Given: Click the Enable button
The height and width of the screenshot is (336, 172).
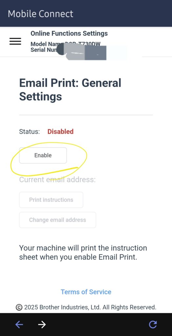Looking at the screenshot, I should click(x=43, y=155).
